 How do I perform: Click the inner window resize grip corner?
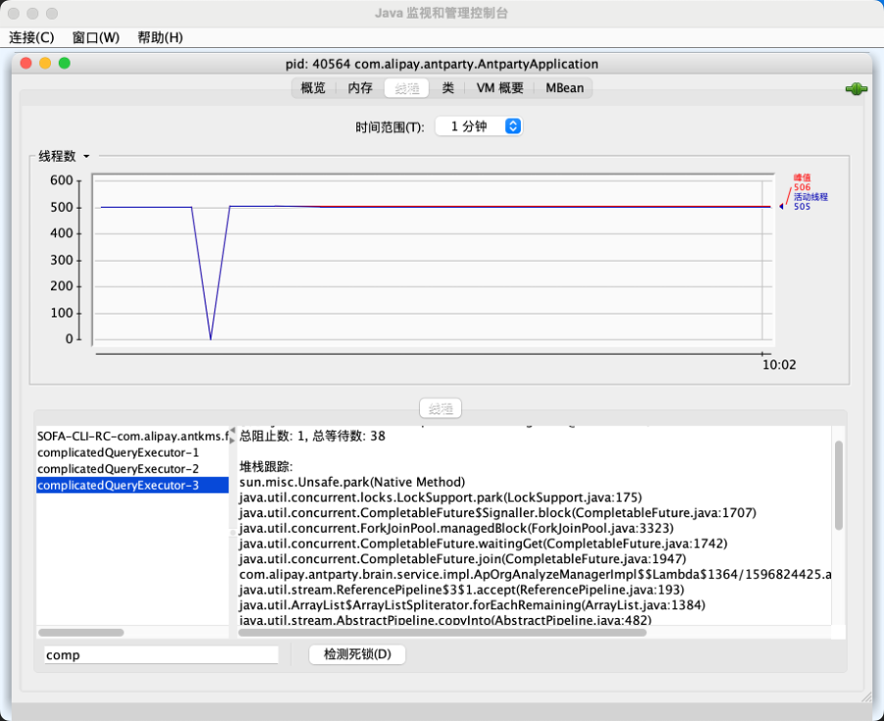pyautogui.click(x=866, y=697)
